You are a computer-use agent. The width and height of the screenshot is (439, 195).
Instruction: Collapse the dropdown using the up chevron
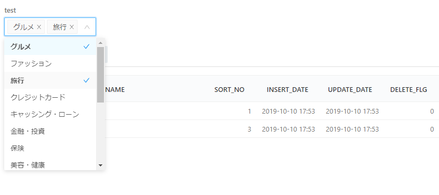(87, 27)
